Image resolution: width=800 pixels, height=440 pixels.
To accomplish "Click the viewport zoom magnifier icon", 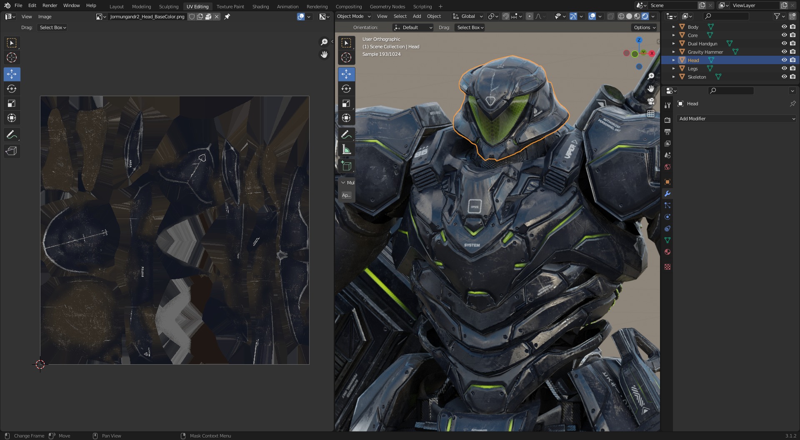I will tap(651, 76).
